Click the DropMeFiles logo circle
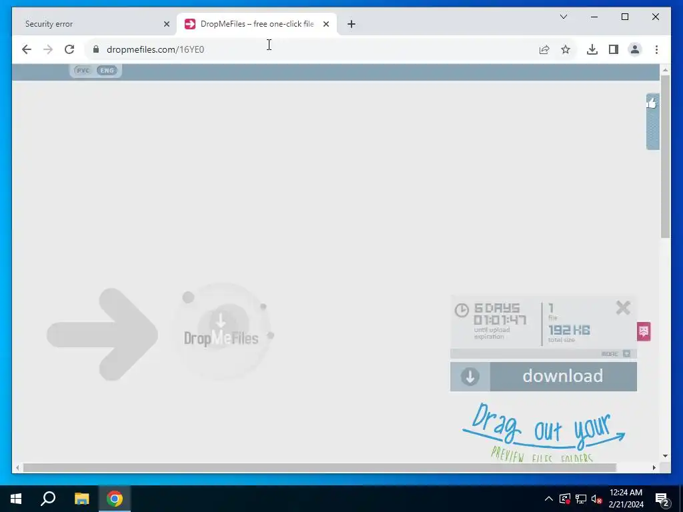Image resolution: width=683 pixels, height=512 pixels. click(x=223, y=331)
